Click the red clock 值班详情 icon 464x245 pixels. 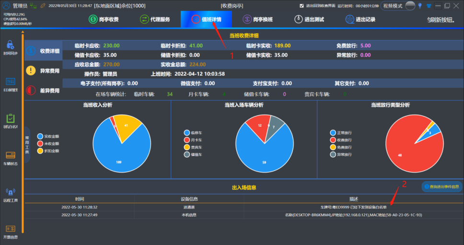[196, 19]
